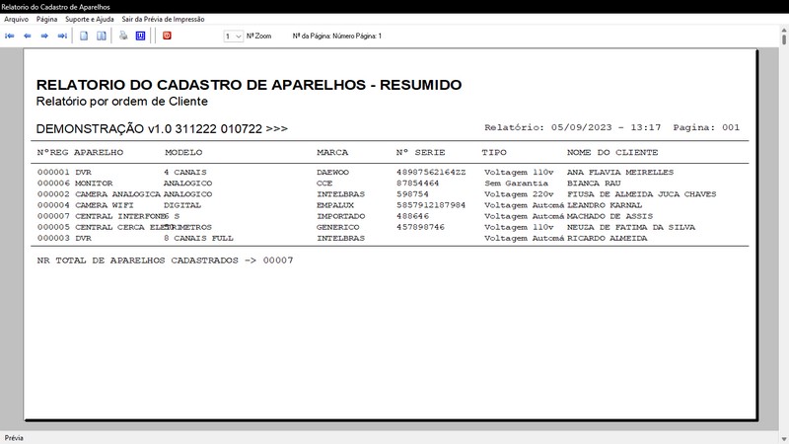
Task: Click 'CAMERA WIFI' device entry
Action: 105,205
